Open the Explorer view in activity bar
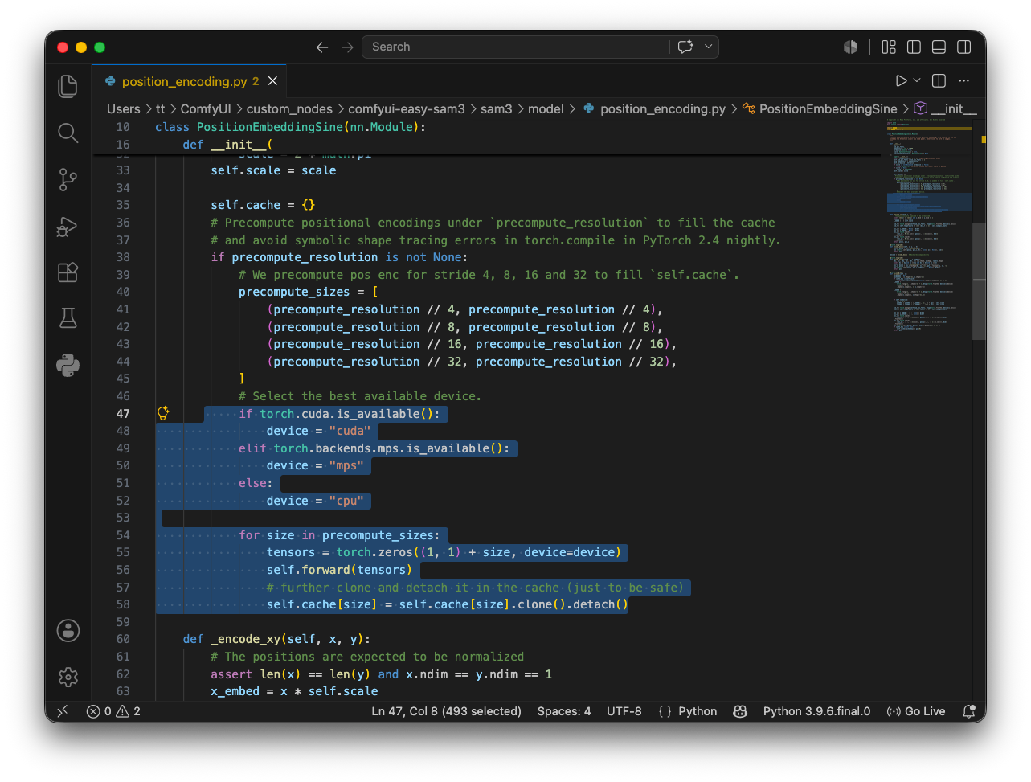The width and height of the screenshot is (1031, 782). 68,86
